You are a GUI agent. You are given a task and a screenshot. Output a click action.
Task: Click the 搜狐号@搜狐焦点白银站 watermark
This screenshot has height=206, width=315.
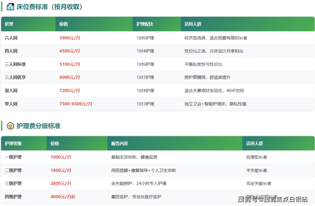[272, 199]
